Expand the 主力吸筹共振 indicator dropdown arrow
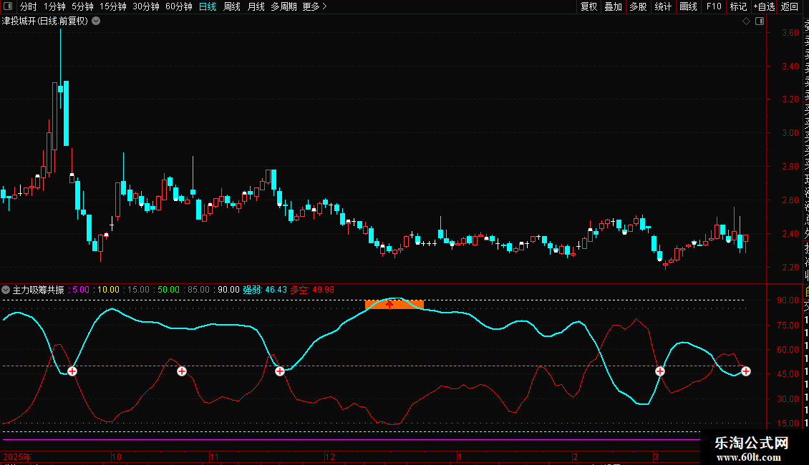 pos(6,290)
